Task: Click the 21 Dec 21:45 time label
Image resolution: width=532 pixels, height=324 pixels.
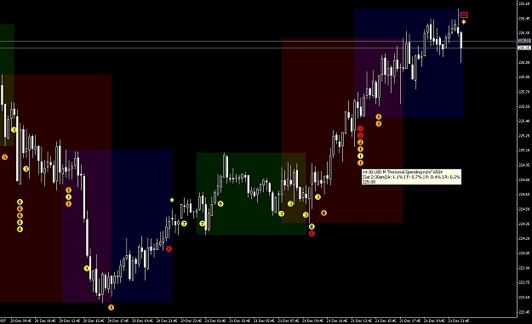Action: coord(459,321)
